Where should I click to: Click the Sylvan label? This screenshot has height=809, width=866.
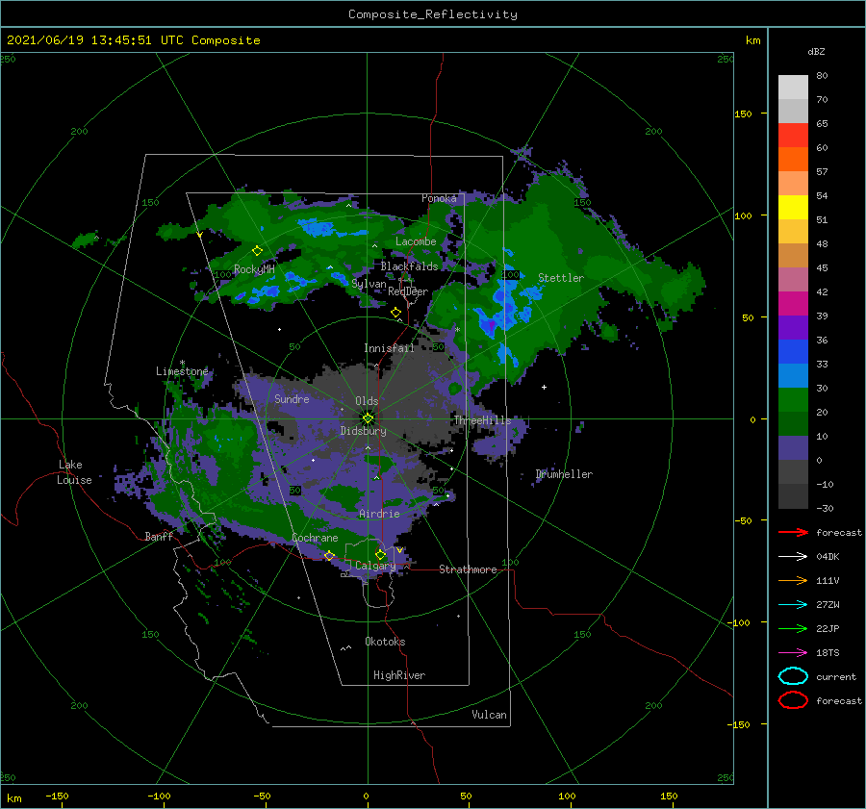tap(369, 284)
